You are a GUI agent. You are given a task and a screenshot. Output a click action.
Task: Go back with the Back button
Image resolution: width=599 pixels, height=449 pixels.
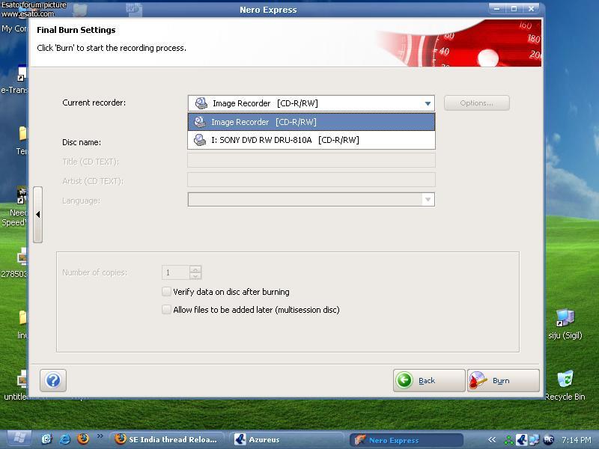point(428,380)
